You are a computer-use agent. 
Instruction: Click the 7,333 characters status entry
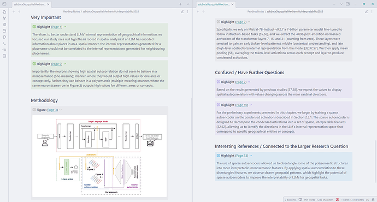[x=325, y=200]
